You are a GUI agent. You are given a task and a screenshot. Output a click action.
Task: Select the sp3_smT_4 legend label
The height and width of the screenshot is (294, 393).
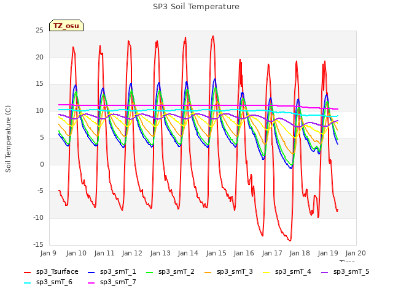pyautogui.click(x=293, y=272)
